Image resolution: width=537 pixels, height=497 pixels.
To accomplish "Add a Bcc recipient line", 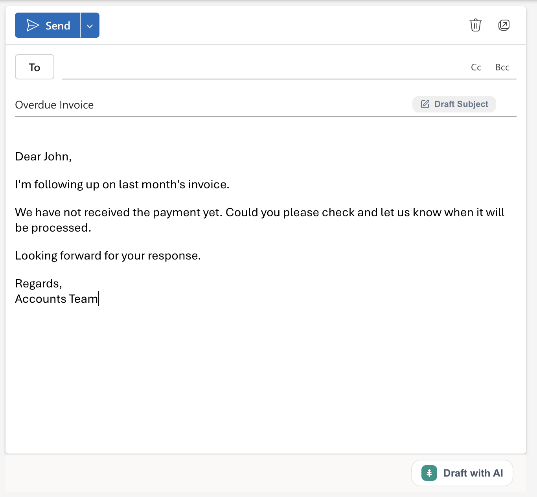I will point(502,67).
